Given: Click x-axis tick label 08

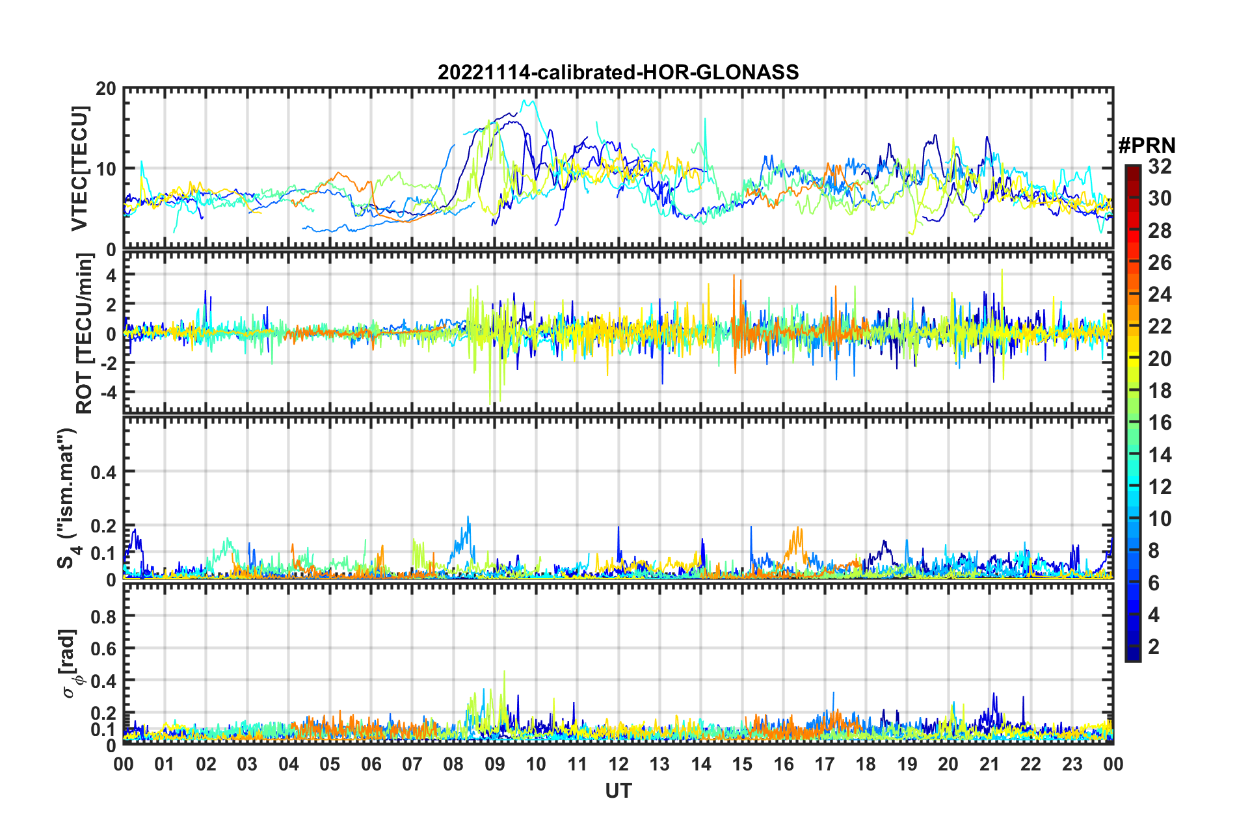Looking at the screenshot, I should click(453, 765).
